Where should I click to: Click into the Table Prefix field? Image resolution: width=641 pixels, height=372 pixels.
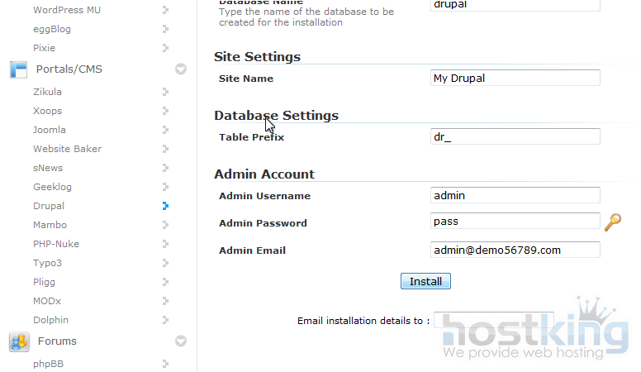click(x=515, y=137)
